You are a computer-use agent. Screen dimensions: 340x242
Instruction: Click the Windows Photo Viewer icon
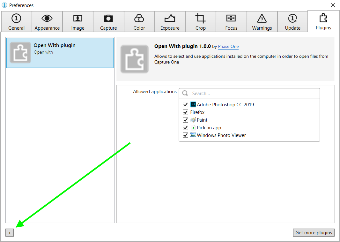point(193,135)
